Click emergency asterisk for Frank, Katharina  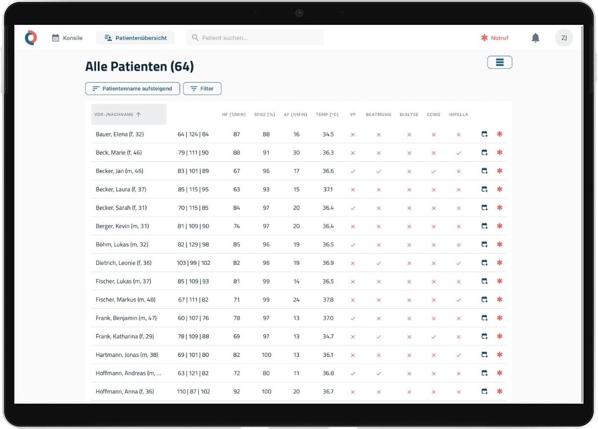(500, 336)
